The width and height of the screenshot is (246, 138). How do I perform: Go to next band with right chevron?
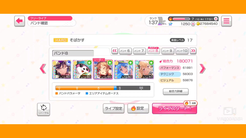[x=202, y=68]
